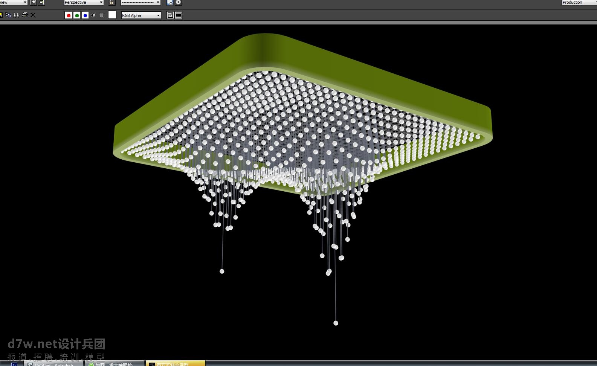The width and height of the screenshot is (597, 366).
Task: Toggle the Green channel button
Action: coord(77,15)
